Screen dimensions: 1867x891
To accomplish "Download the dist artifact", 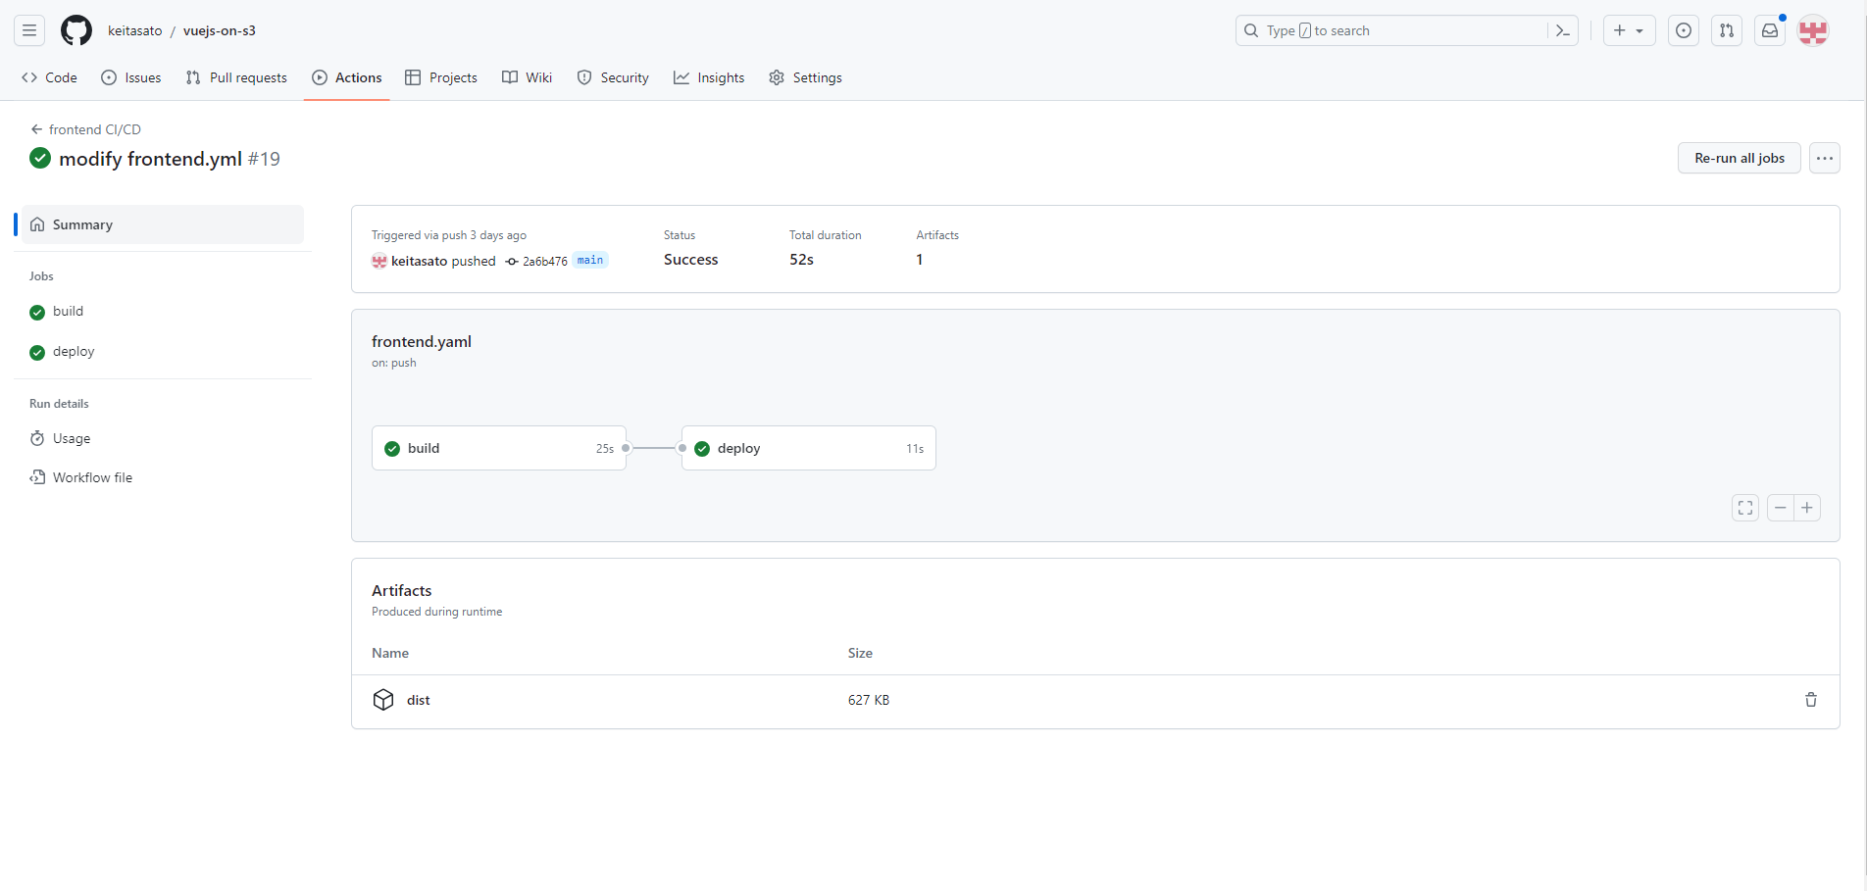I will tap(419, 700).
